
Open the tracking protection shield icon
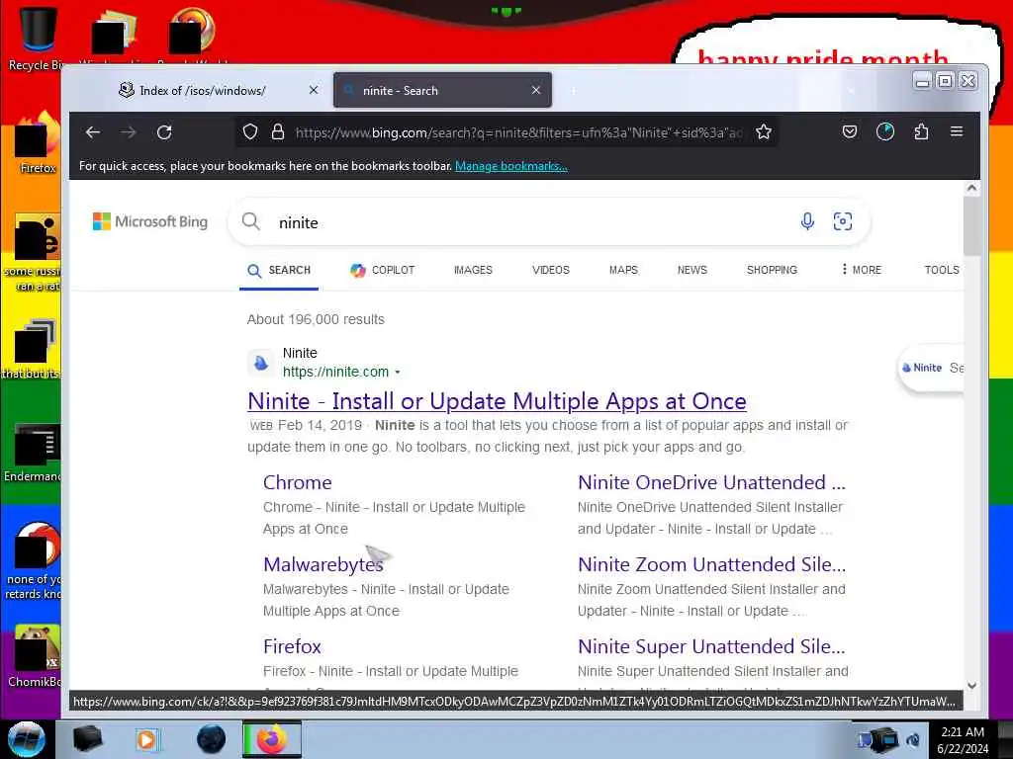(x=250, y=132)
